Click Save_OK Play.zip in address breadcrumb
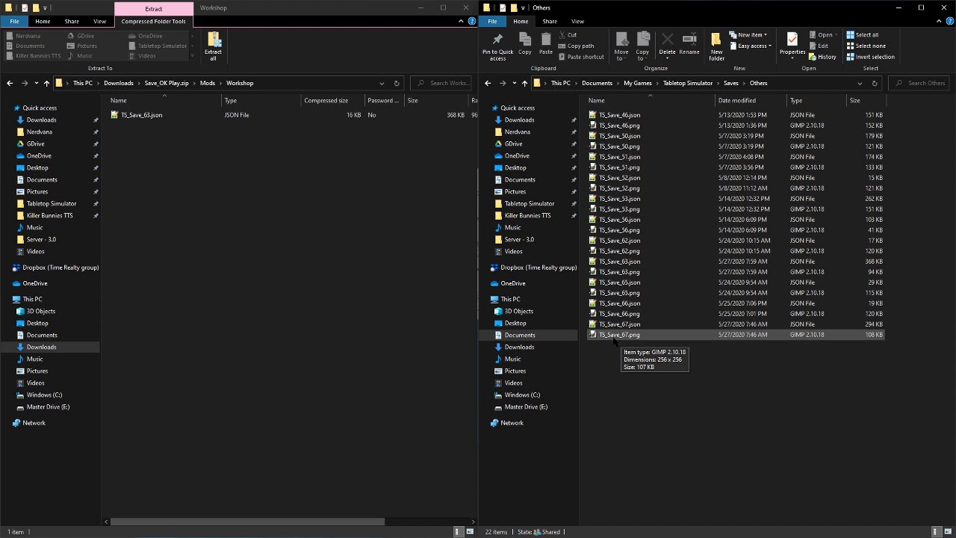Viewport: 956px width, 538px height. [x=167, y=83]
